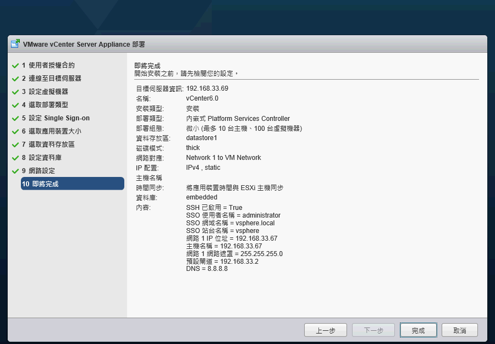Return to step 8 設定資料庫

pos(42,158)
